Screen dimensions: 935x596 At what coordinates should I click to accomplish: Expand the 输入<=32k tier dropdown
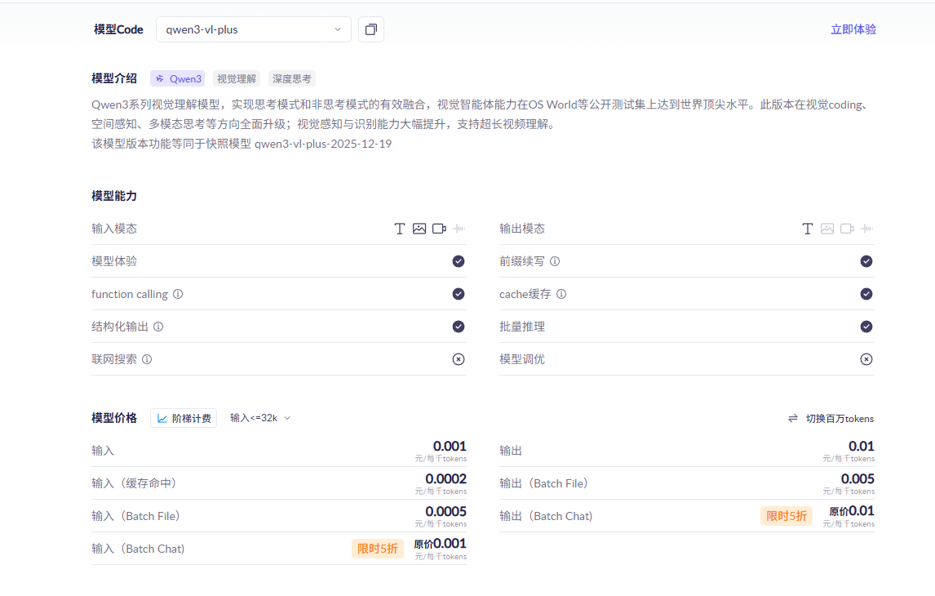point(260,418)
